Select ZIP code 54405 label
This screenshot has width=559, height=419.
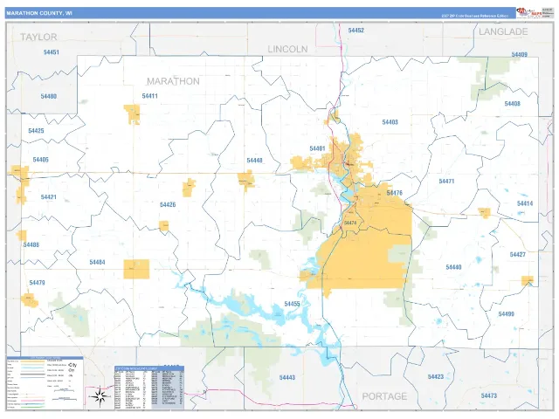point(41,160)
